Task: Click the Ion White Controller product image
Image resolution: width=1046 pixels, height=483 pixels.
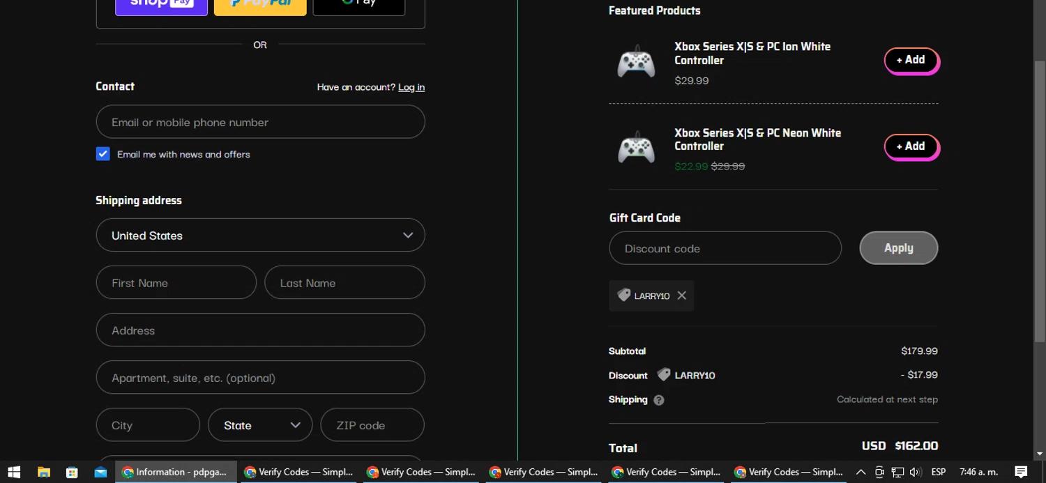Action: pos(636,63)
